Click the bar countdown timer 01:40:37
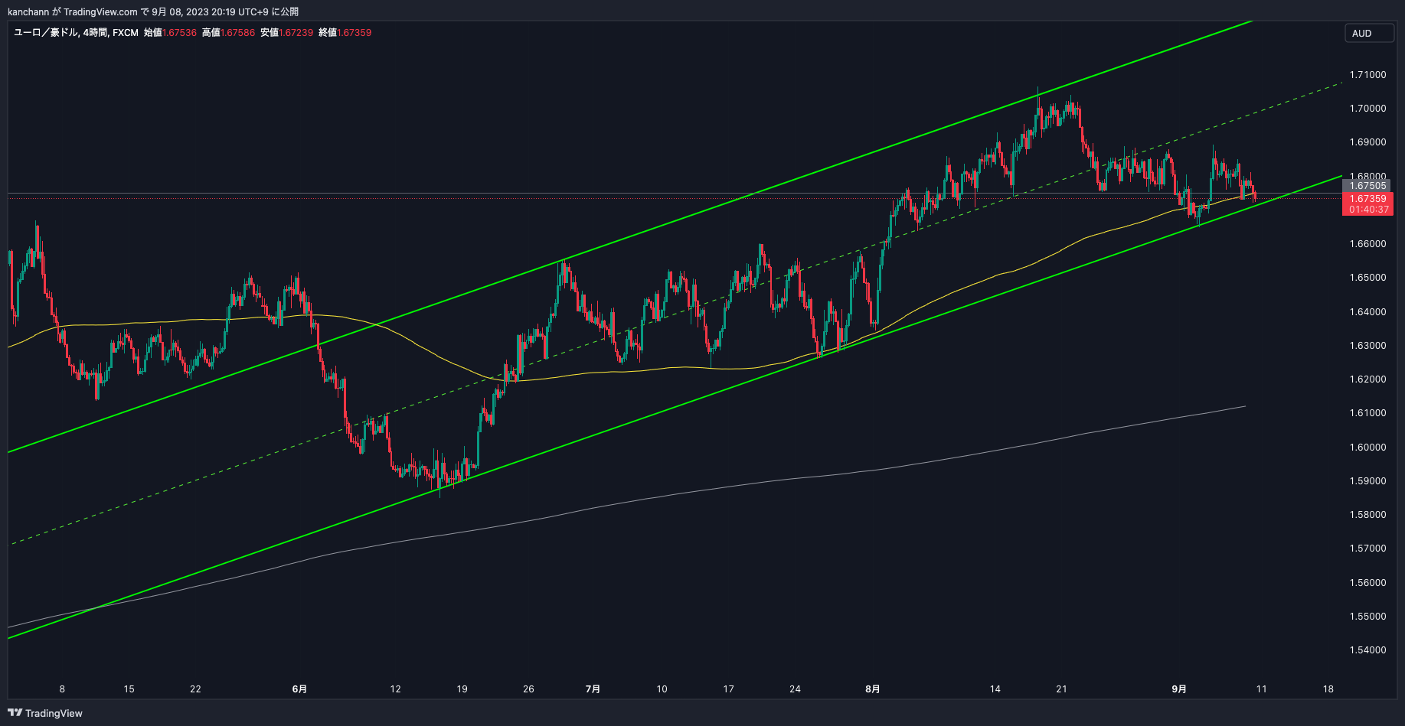This screenshot has height=726, width=1405. 1367,210
